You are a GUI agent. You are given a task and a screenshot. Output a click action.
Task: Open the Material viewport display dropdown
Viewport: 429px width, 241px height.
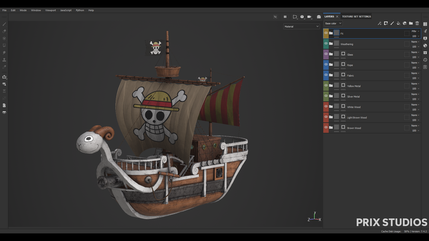[301, 26]
